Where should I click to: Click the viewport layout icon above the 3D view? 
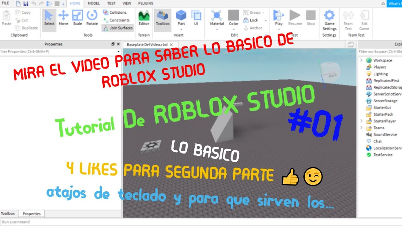click(x=350, y=45)
